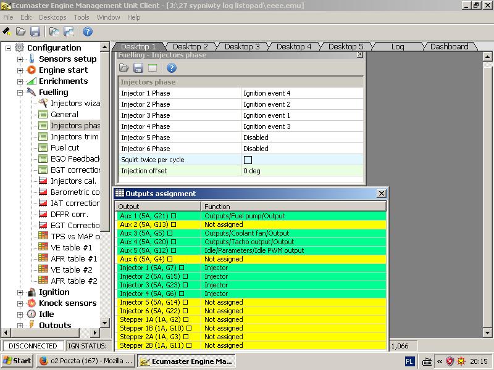Image resolution: width=494 pixels, height=370 pixels.
Task: Enable the Squirt twice per cycle checkbox
Action: click(x=248, y=160)
